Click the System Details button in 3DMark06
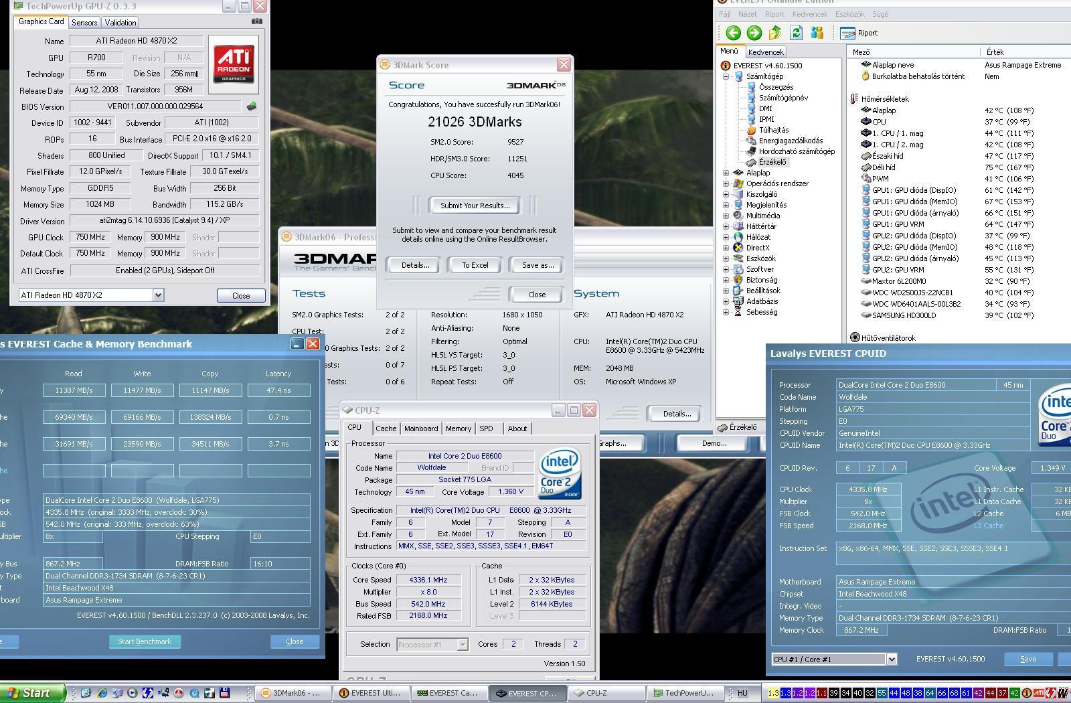Screen dimensions: 1071x703 pyautogui.click(x=677, y=414)
